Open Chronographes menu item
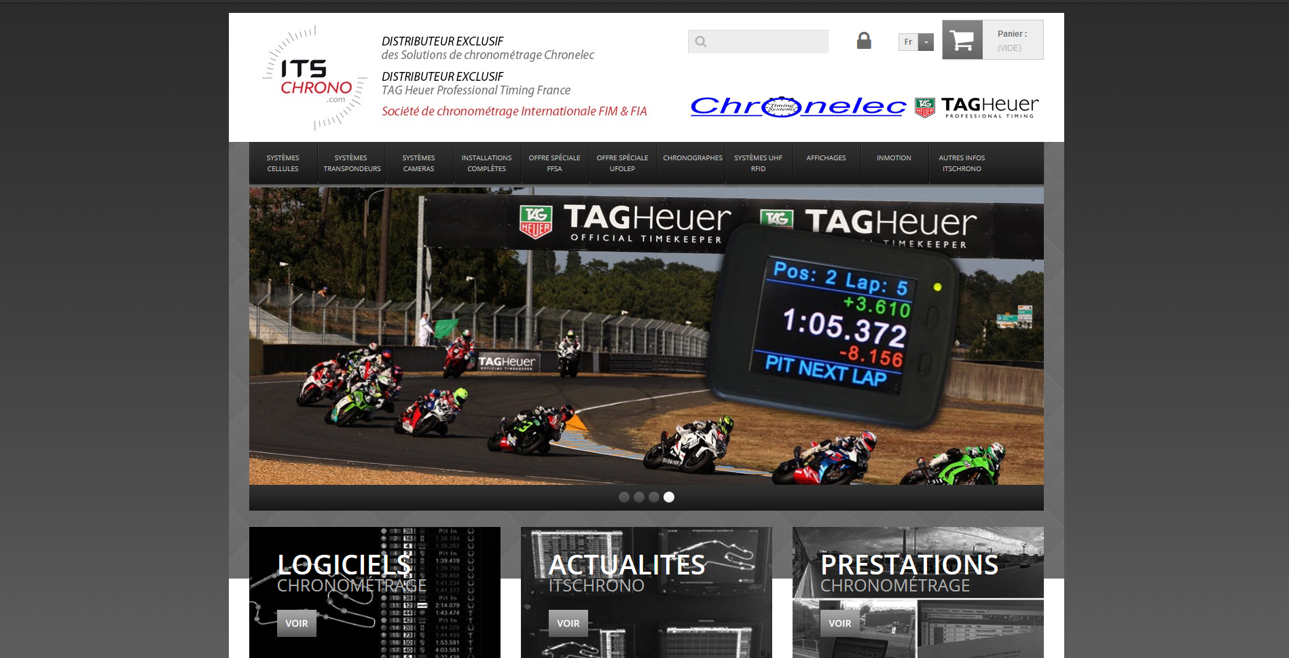 coord(692,158)
